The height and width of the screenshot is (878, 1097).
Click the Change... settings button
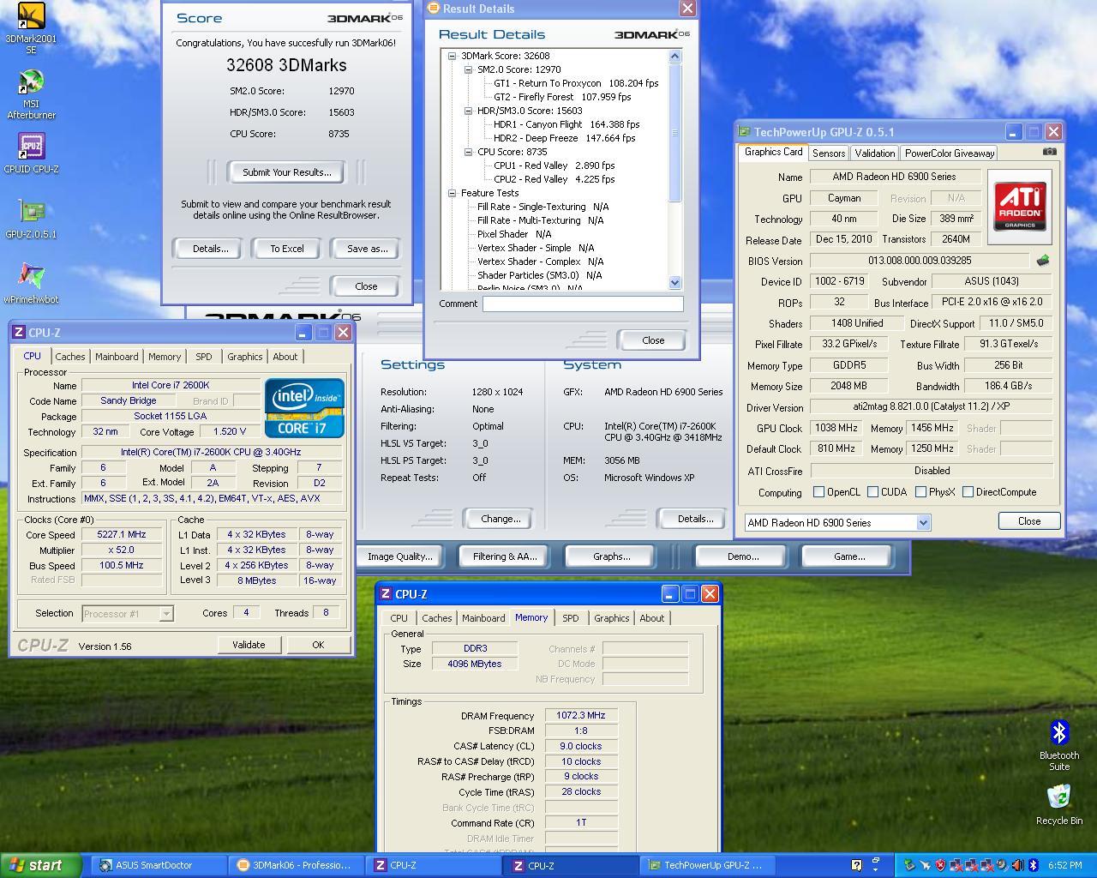click(501, 519)
